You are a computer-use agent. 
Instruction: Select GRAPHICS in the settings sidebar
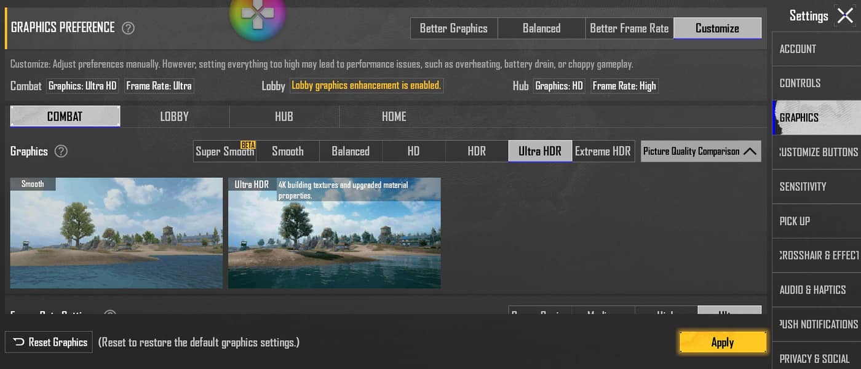coord(816,117)
